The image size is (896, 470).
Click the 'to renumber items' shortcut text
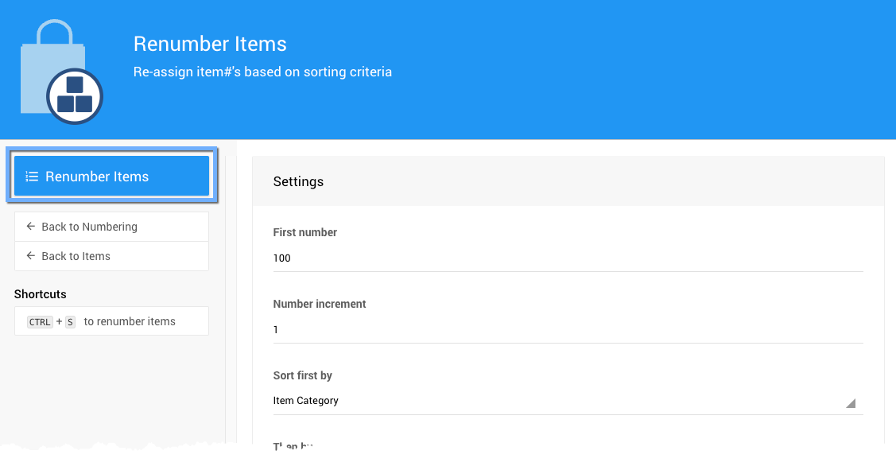130,322
